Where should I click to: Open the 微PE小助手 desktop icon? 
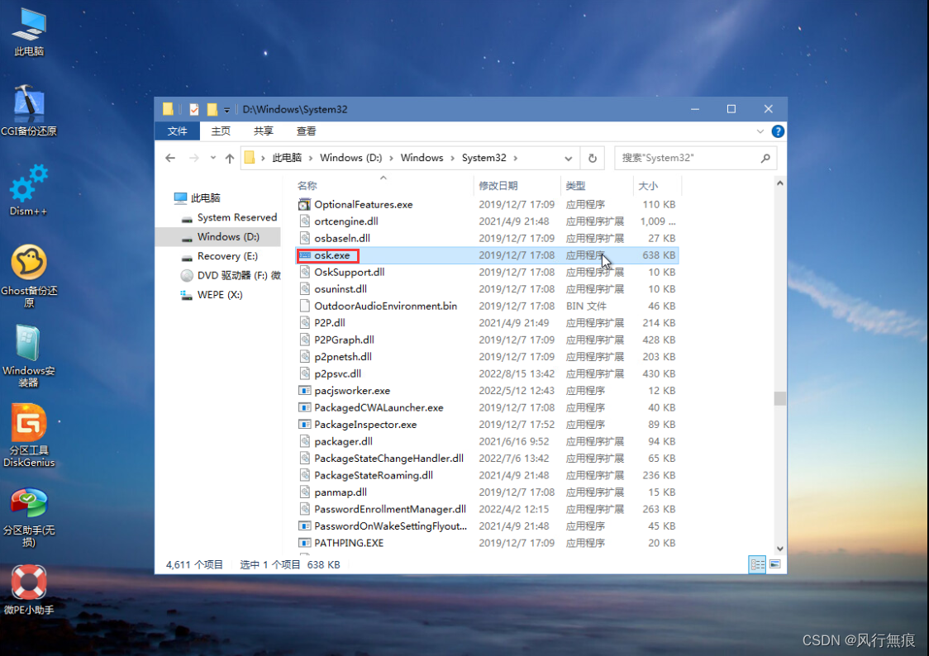click(28, 590)
